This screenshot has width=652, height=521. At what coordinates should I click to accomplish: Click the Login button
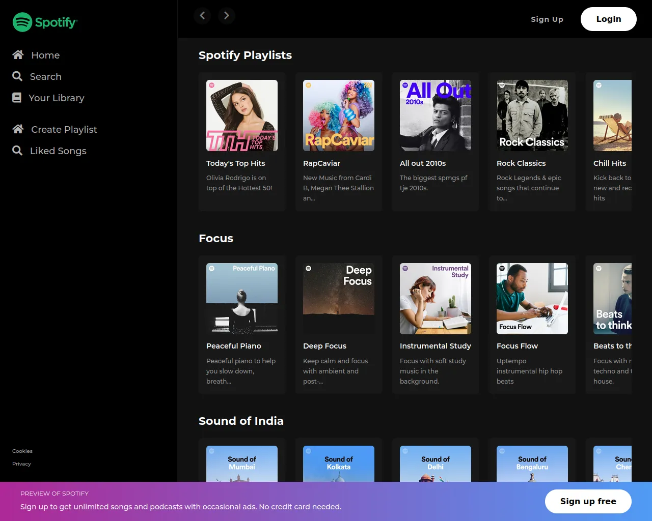tap(609, 19)
